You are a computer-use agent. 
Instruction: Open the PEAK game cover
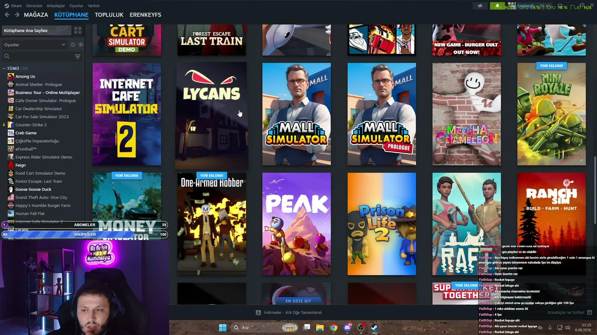297,224
